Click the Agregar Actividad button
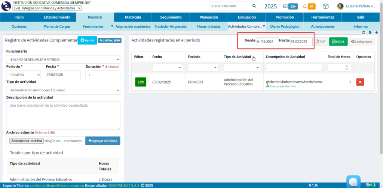This screenshot has width=383, height=188. click(103, 141)
